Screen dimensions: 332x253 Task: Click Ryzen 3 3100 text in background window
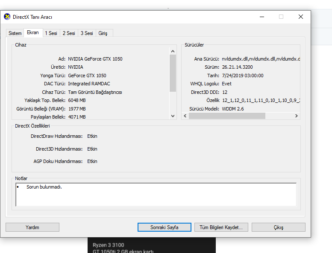[109, 245]
